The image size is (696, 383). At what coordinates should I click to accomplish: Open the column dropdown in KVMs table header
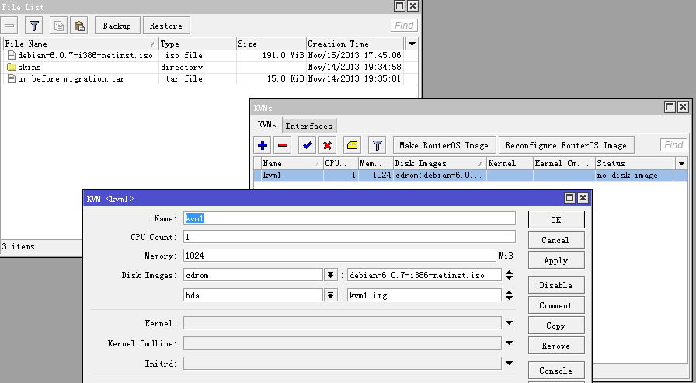pos(681,163)
